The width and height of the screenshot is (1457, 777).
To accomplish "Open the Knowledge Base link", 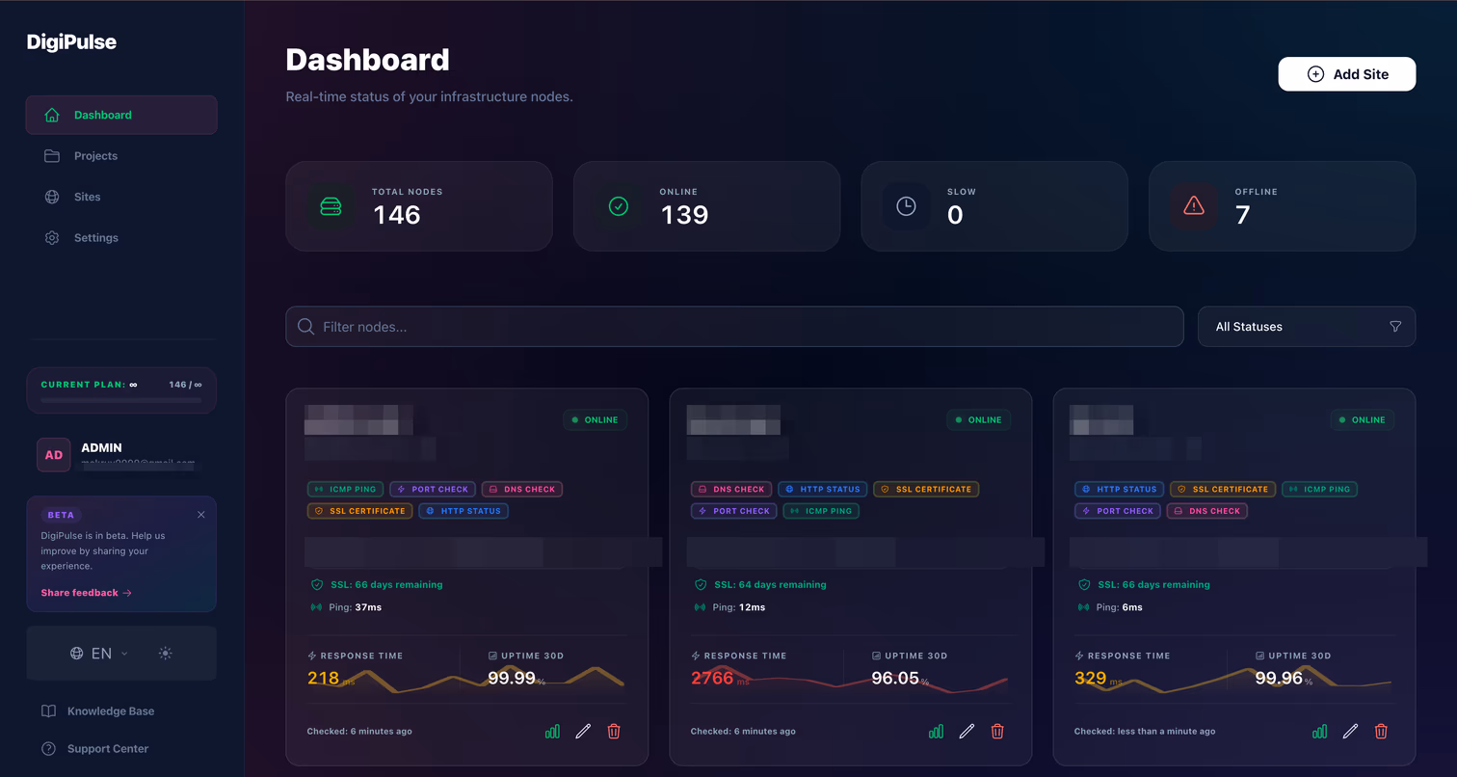I will pyautogui.click(x=97, y=711).
